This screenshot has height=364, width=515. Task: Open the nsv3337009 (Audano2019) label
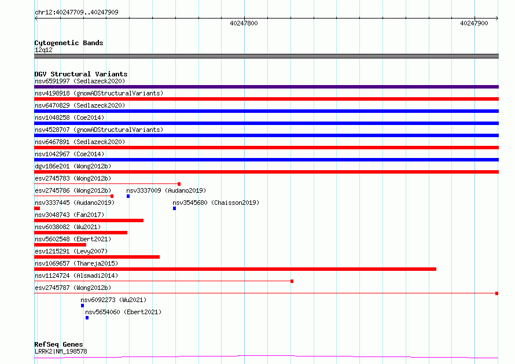[166, 190]
